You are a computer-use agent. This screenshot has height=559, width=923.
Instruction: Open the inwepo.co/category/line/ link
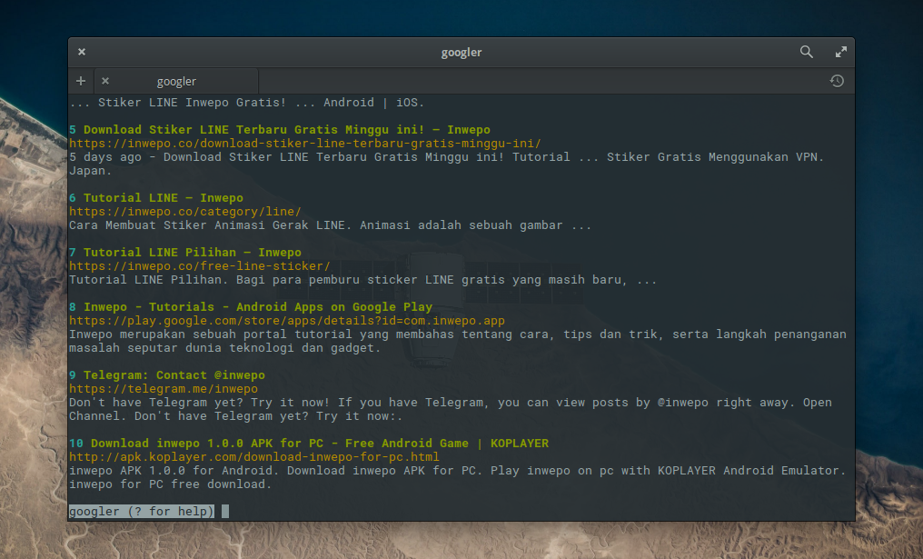184,212
